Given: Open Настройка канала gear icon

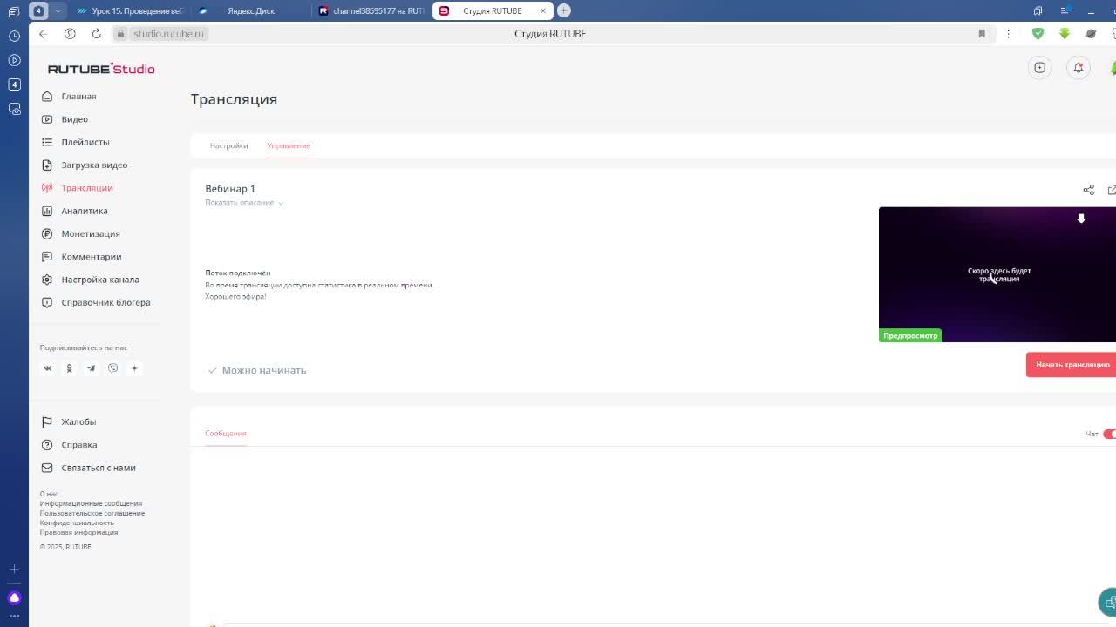Looking at the screenshot, I should click(47, 280).
